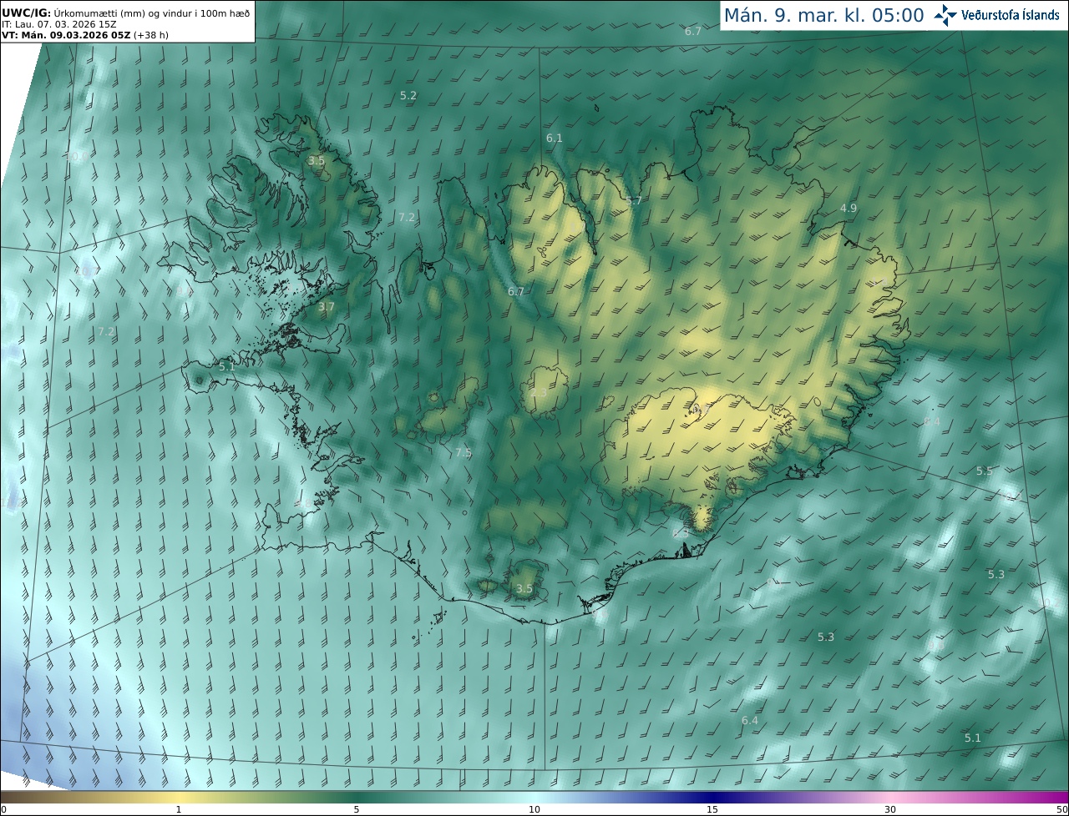Click the color scale tick label 10
This screenshot has width=1069, height=816.
tap(534, 809)
